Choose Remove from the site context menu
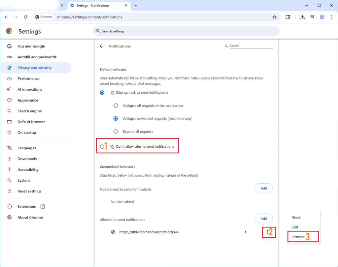This screenshot has height=267, width=338. 298,237
